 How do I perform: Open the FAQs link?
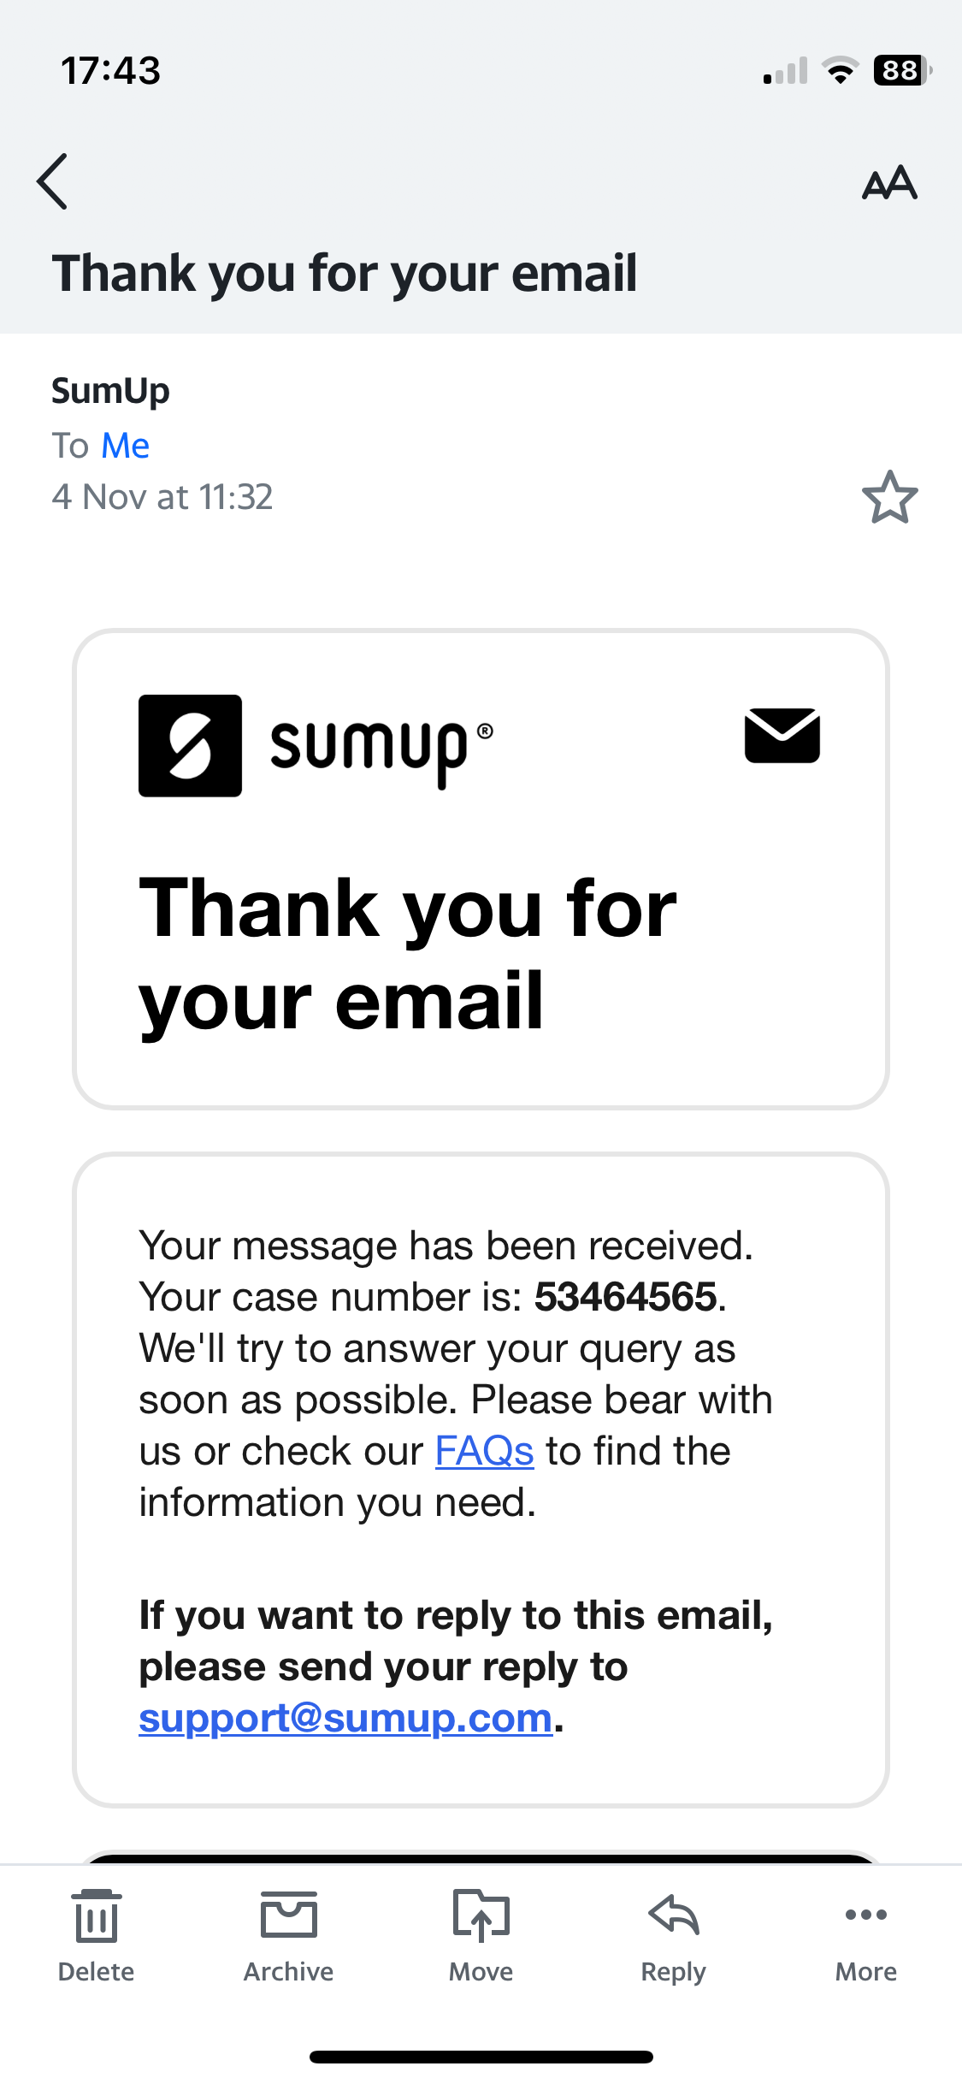click(x=484, y=1451)
